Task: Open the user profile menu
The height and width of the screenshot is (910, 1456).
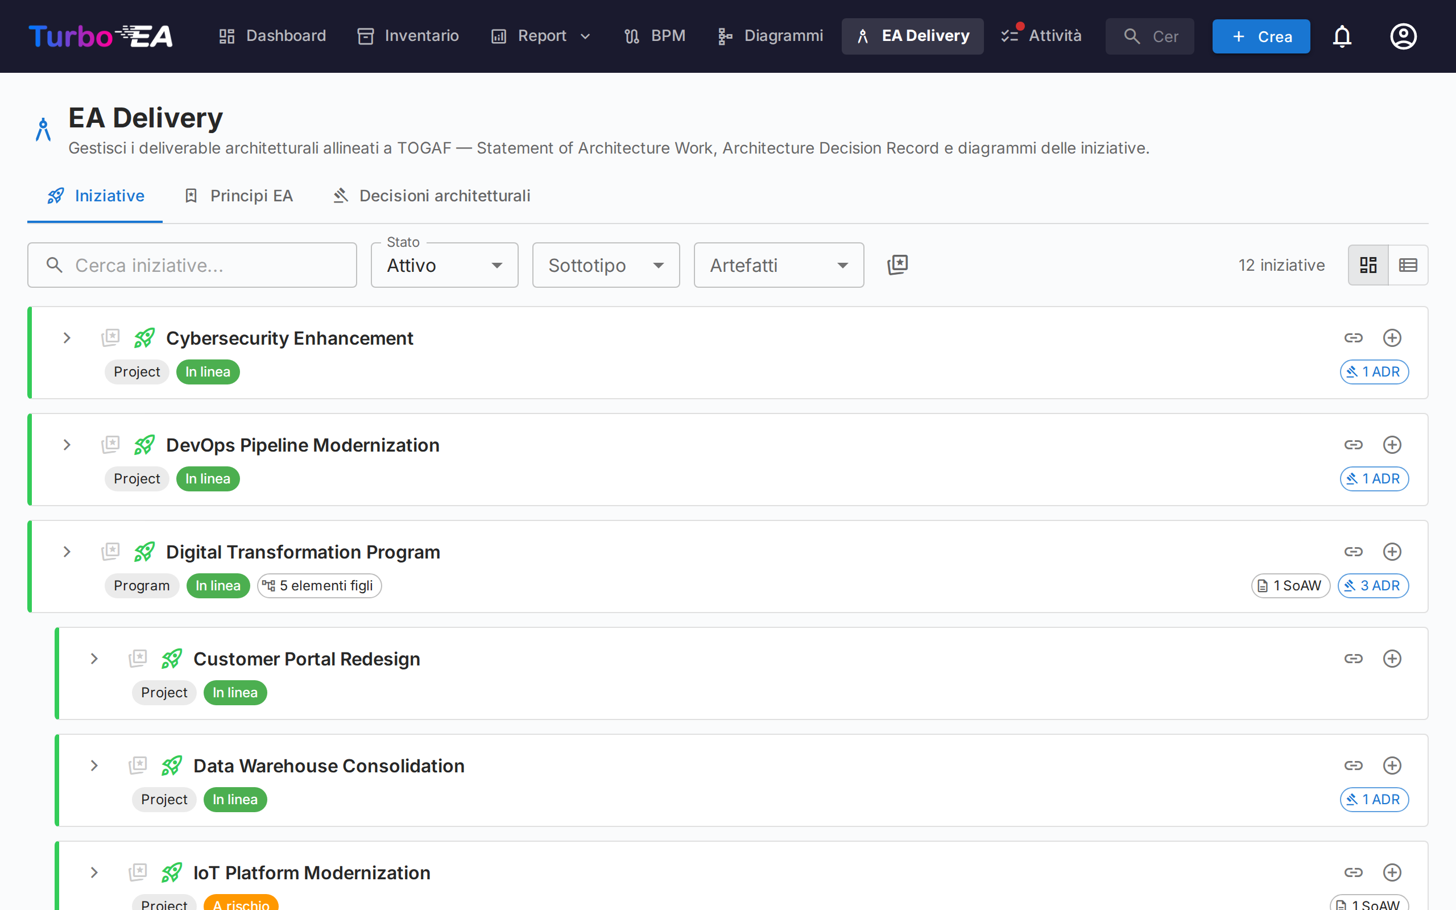Action: (x=1403, y=36)
